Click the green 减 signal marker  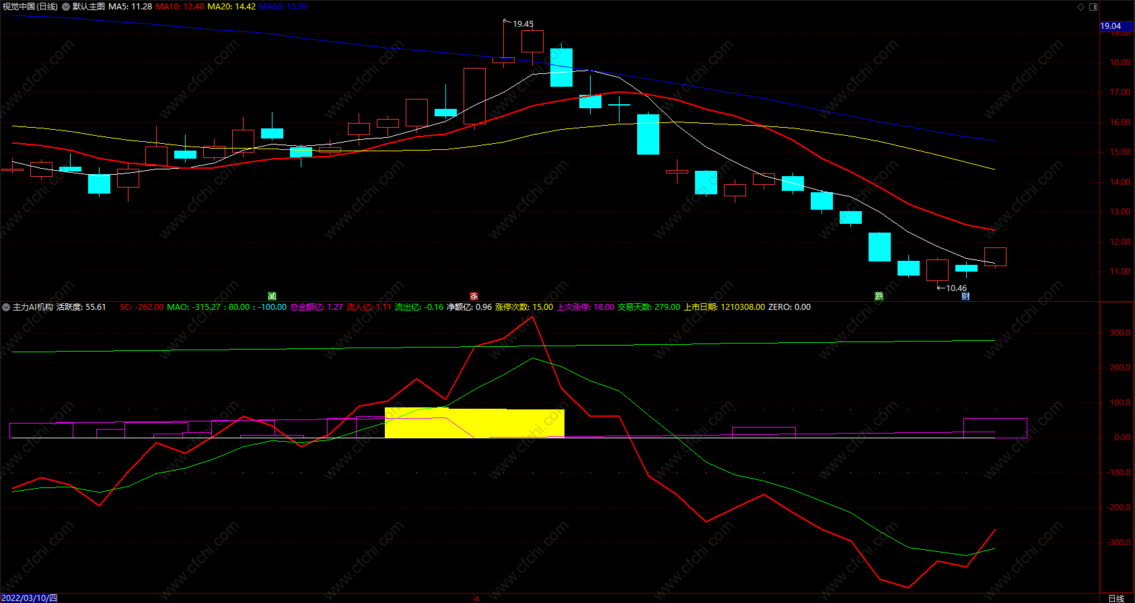click(272, 296)
